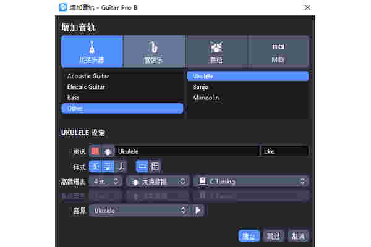
Task: Open the red track color swatch
Action: [95, 151]
